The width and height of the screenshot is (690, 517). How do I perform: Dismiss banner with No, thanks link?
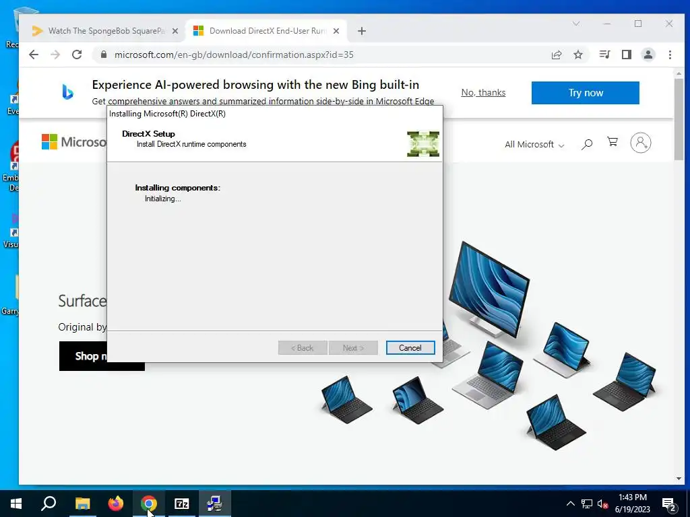(x=483, y=92)
